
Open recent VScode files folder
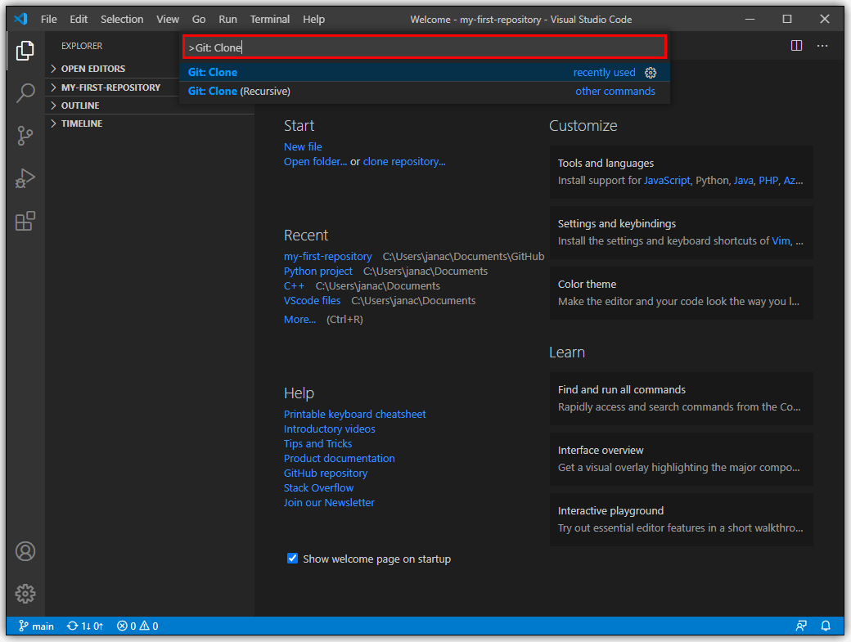click(312, 300)
